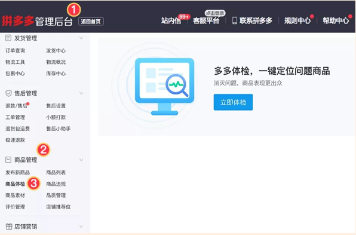
Task: Click the 店铺营销 gift icon
Action: 8,227
